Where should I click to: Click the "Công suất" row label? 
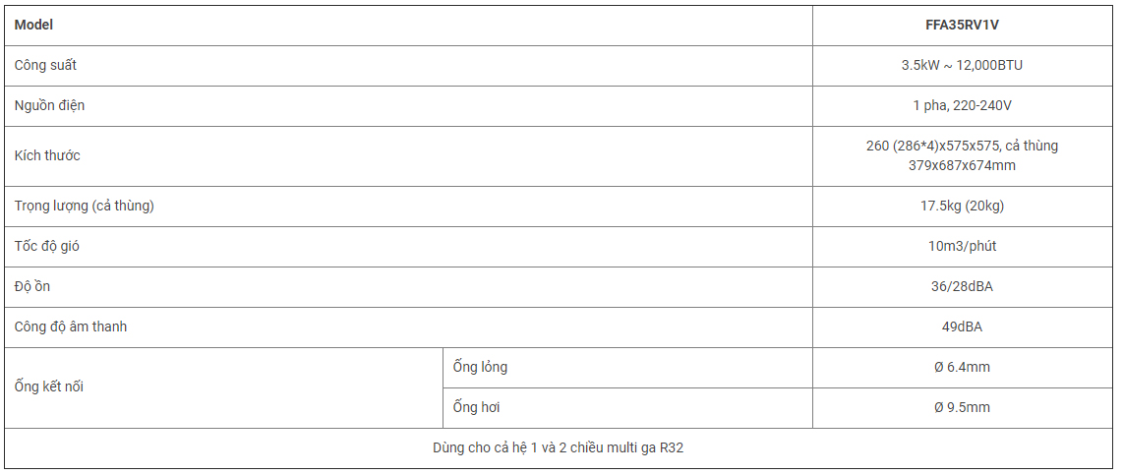tap(45, 65)
